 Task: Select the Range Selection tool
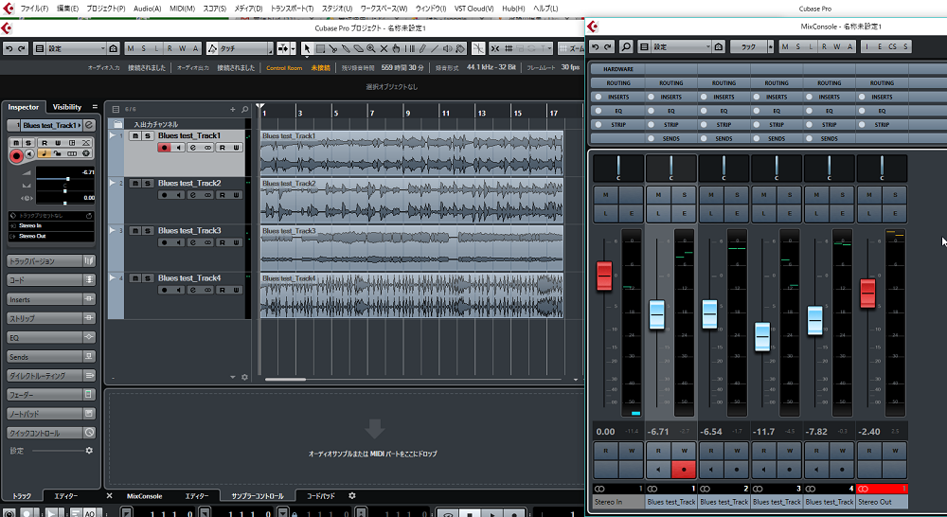(x=320, y=48)
